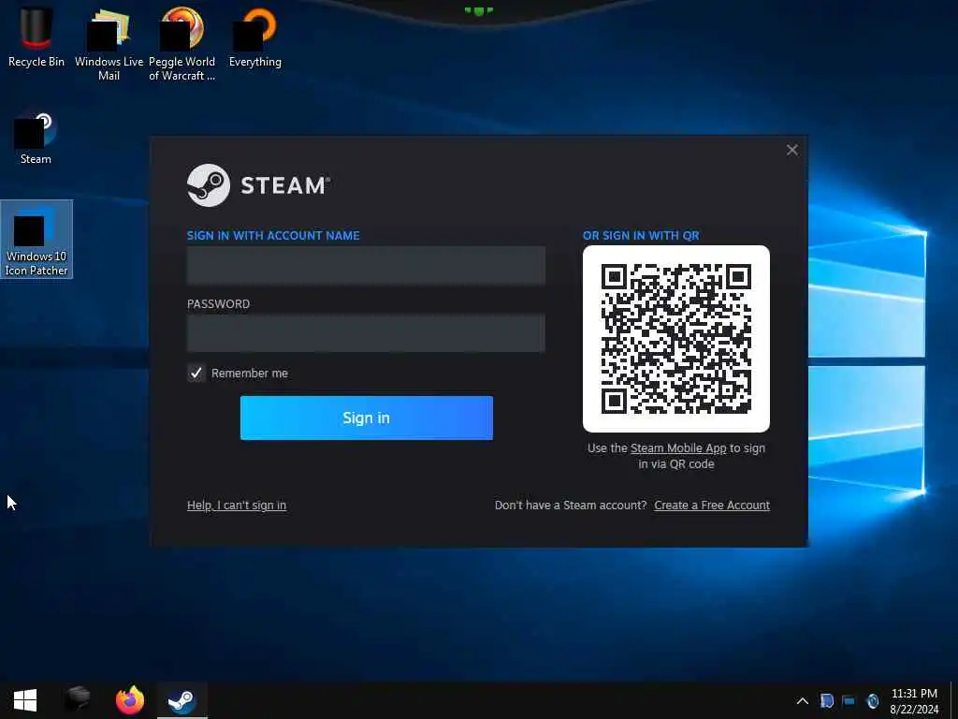Screen dimensions: 958x719
Task: Click the Steam logo in sign-in dialog
Action: point(258,184)
